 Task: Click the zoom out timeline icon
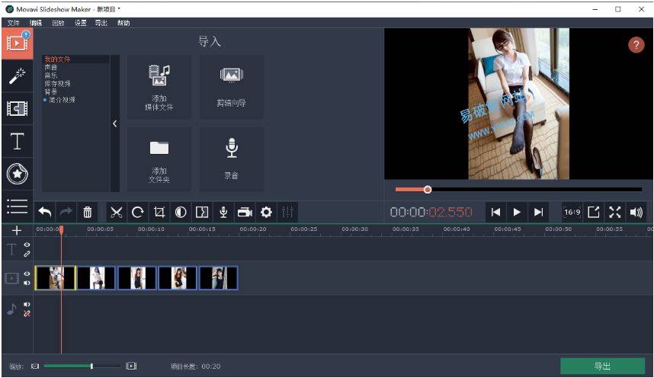pyautogui.click(x=36, y=367)
